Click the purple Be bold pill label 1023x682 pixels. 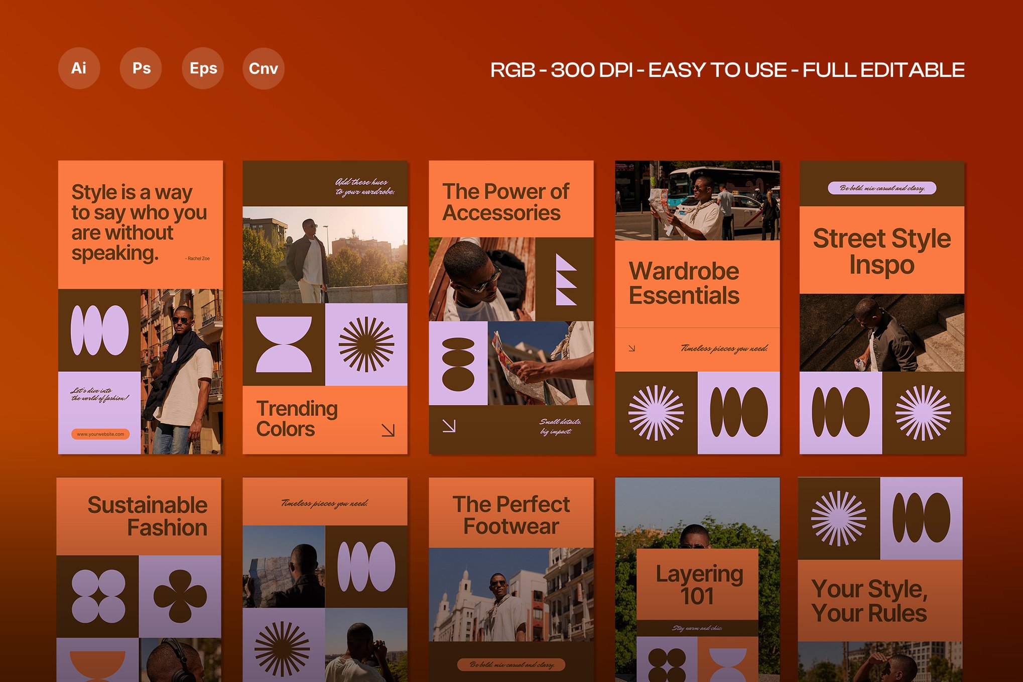point(881,188)
